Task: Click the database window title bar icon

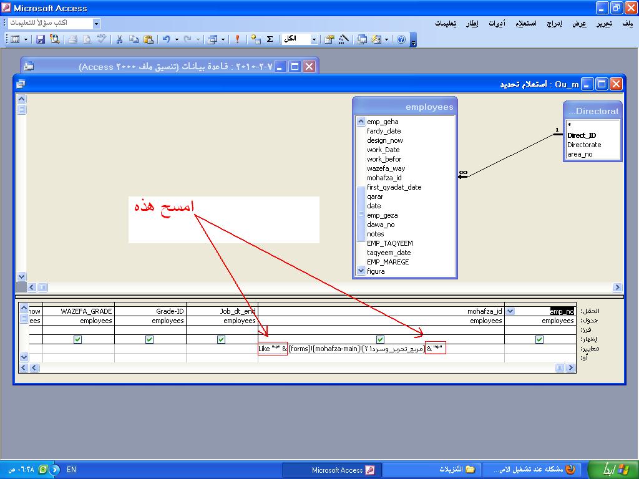Action: click(x=29, y=66)
